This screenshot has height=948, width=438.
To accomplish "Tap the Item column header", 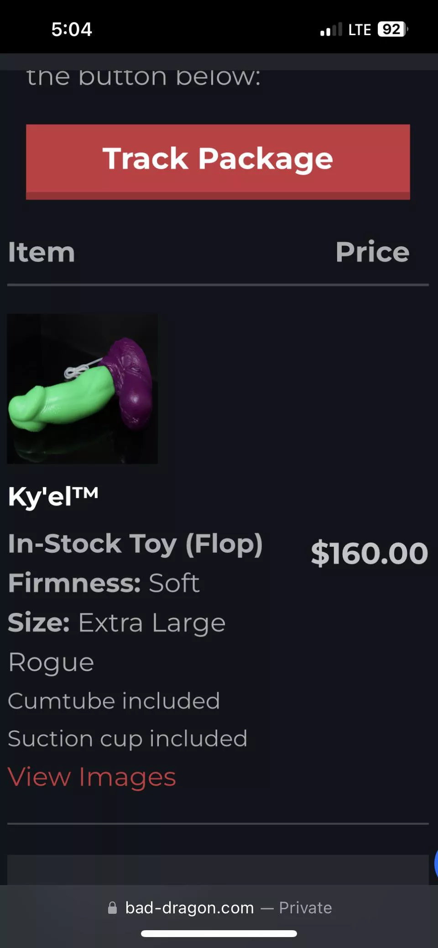I will (x=41, y=253).
